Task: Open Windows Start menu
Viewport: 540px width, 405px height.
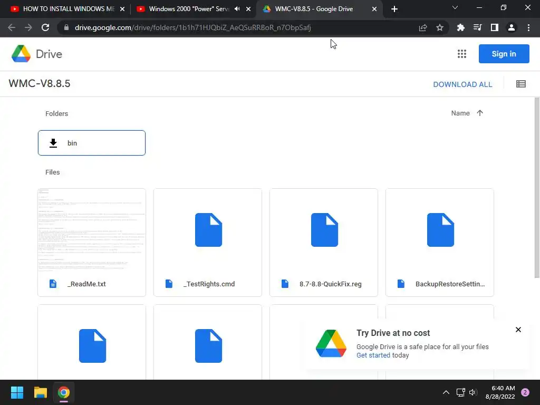Action: (17, 392)
